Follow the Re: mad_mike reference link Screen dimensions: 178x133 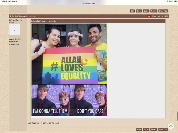tap(31, 16)
